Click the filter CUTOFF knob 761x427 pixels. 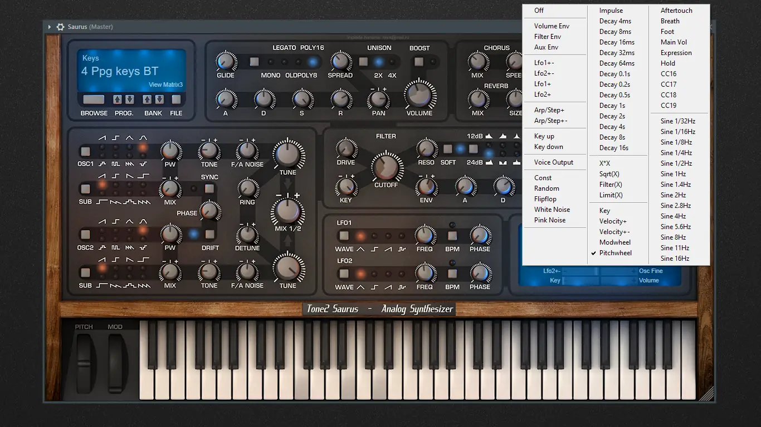tap(386, 166)
